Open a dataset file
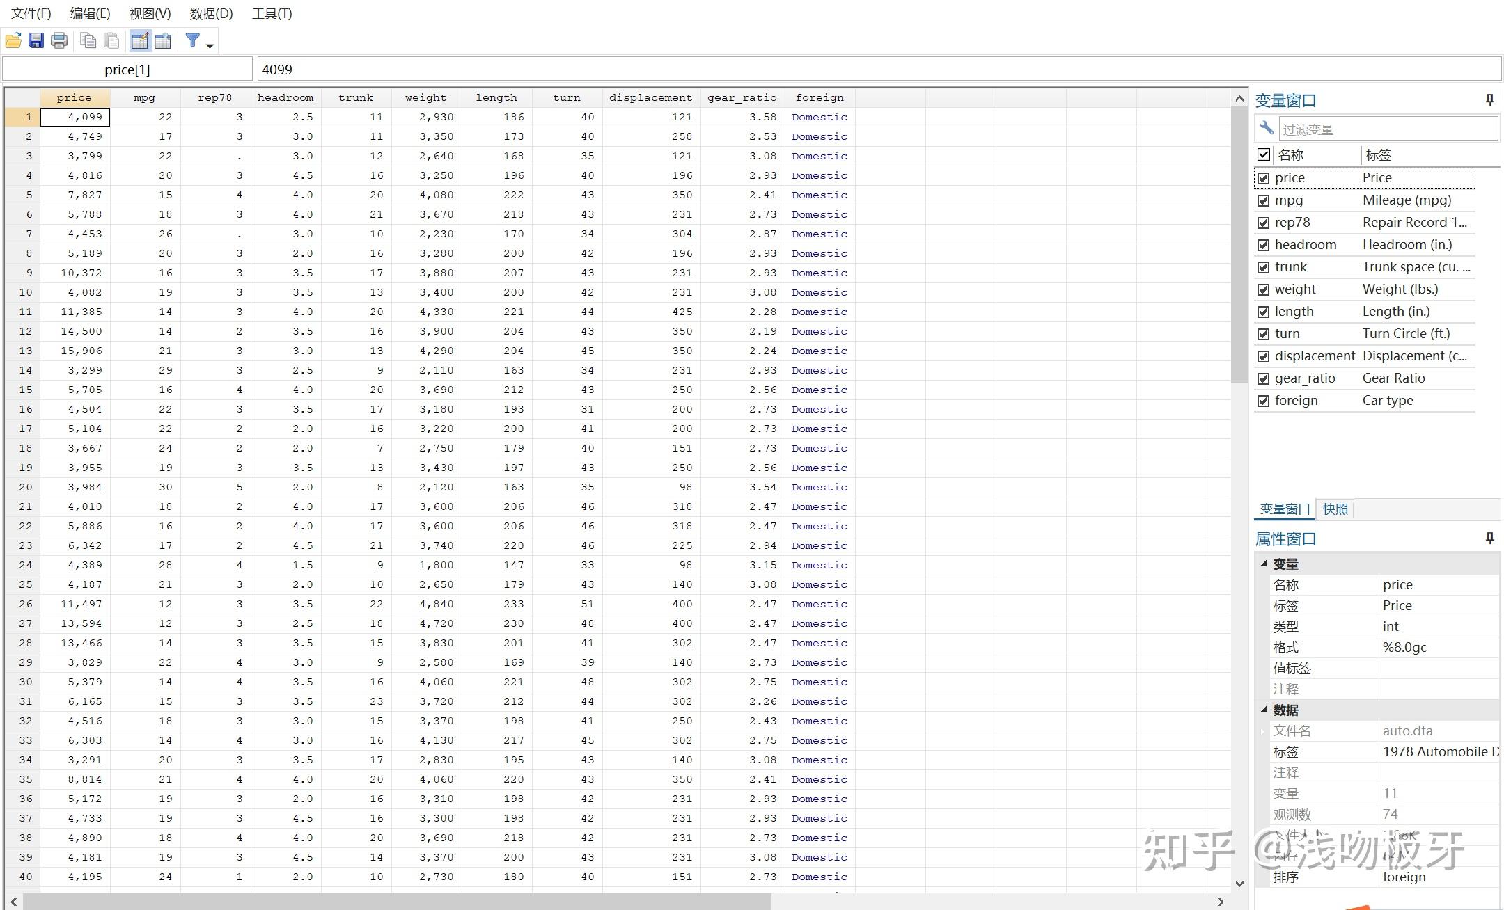This screenshot has height=910, width=1504. [13, 40]
